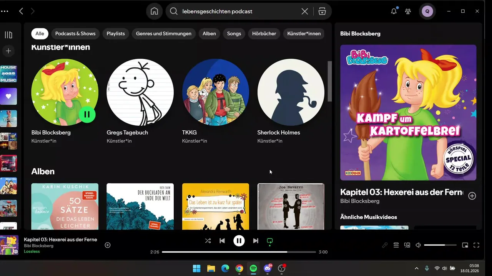Click the Lossless quality label
The width and height of the screenshot is (492, 276).
pos(32,251)
